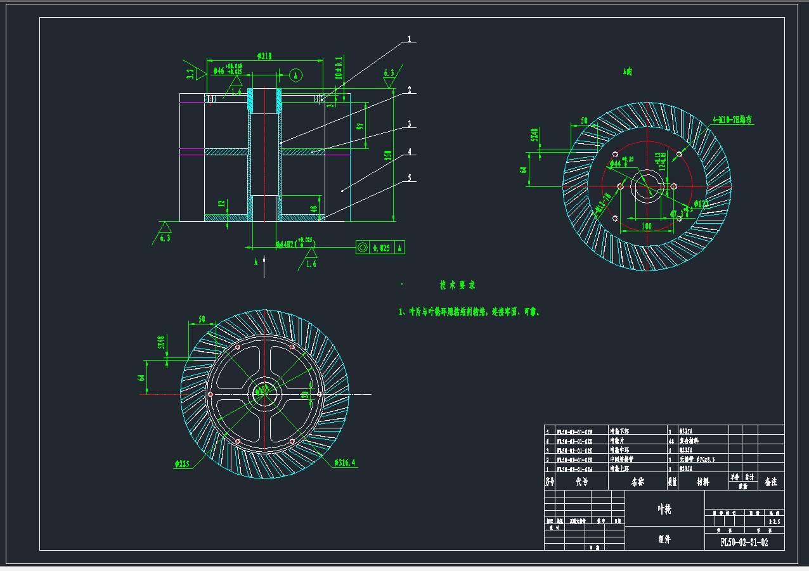
Task: Click the 备注 column header
Action: pyautogui.click(x=771, y=482)
